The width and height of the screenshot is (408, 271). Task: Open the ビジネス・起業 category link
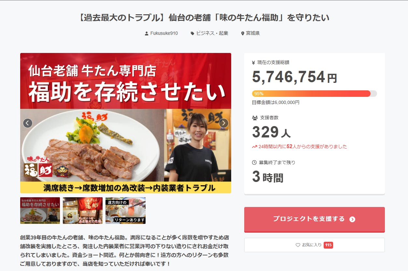212,33
